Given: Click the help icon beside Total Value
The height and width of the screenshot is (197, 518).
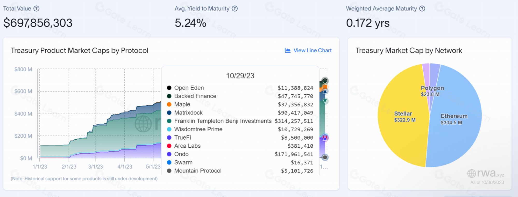Looking at the screenshot, I should pyautogui.click(x=37, y=9).
